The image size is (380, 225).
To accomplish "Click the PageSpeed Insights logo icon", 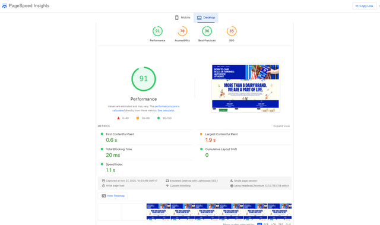I will 4,6.
